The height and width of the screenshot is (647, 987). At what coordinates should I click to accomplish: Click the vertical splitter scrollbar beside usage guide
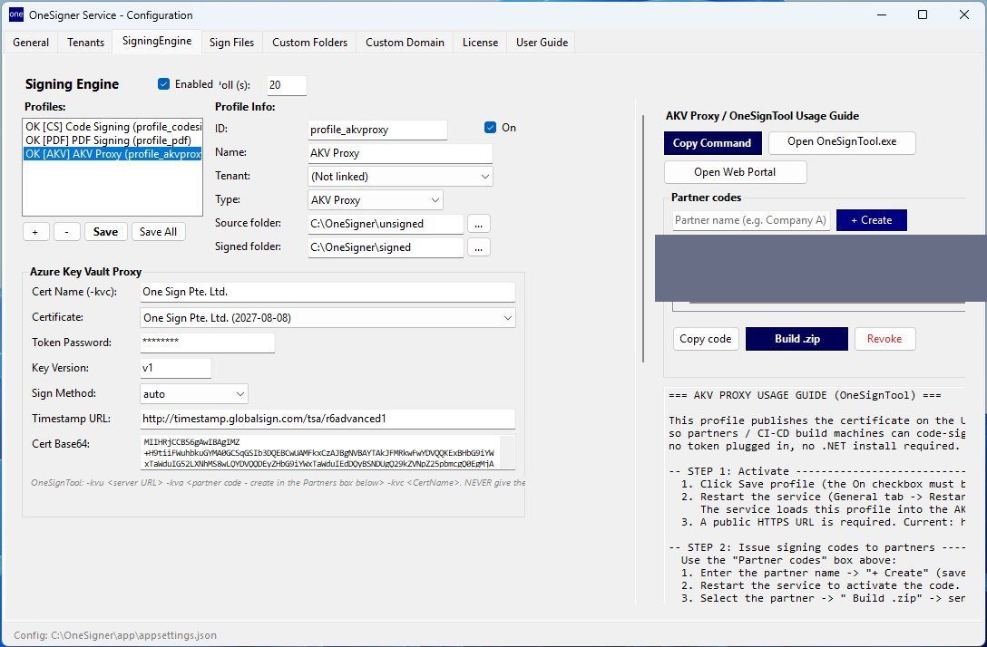[x=642, y=239]
